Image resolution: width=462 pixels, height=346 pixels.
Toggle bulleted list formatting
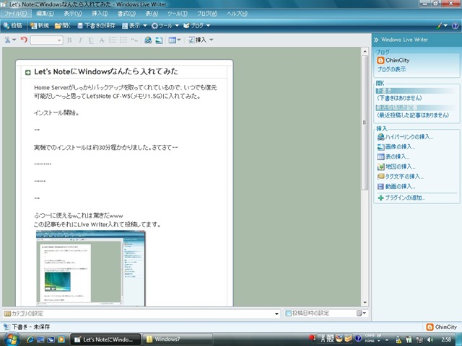pos(123,40)
